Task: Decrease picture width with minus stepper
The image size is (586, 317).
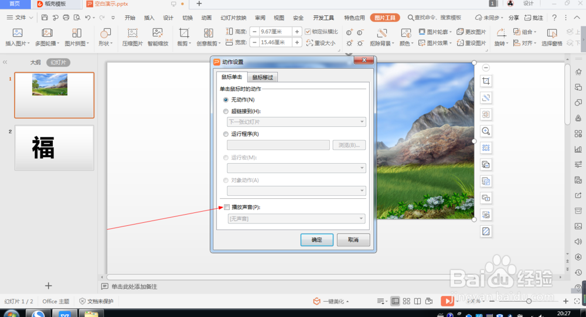Action: 254,43
